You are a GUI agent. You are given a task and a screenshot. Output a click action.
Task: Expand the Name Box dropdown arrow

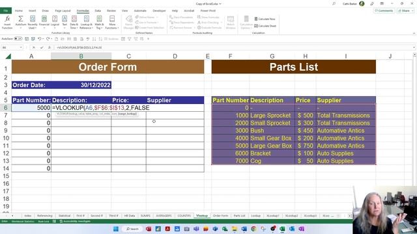coord(21,47)
